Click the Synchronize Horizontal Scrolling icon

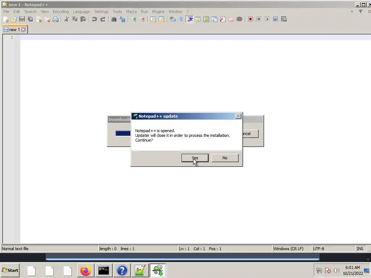click(162, 20)
